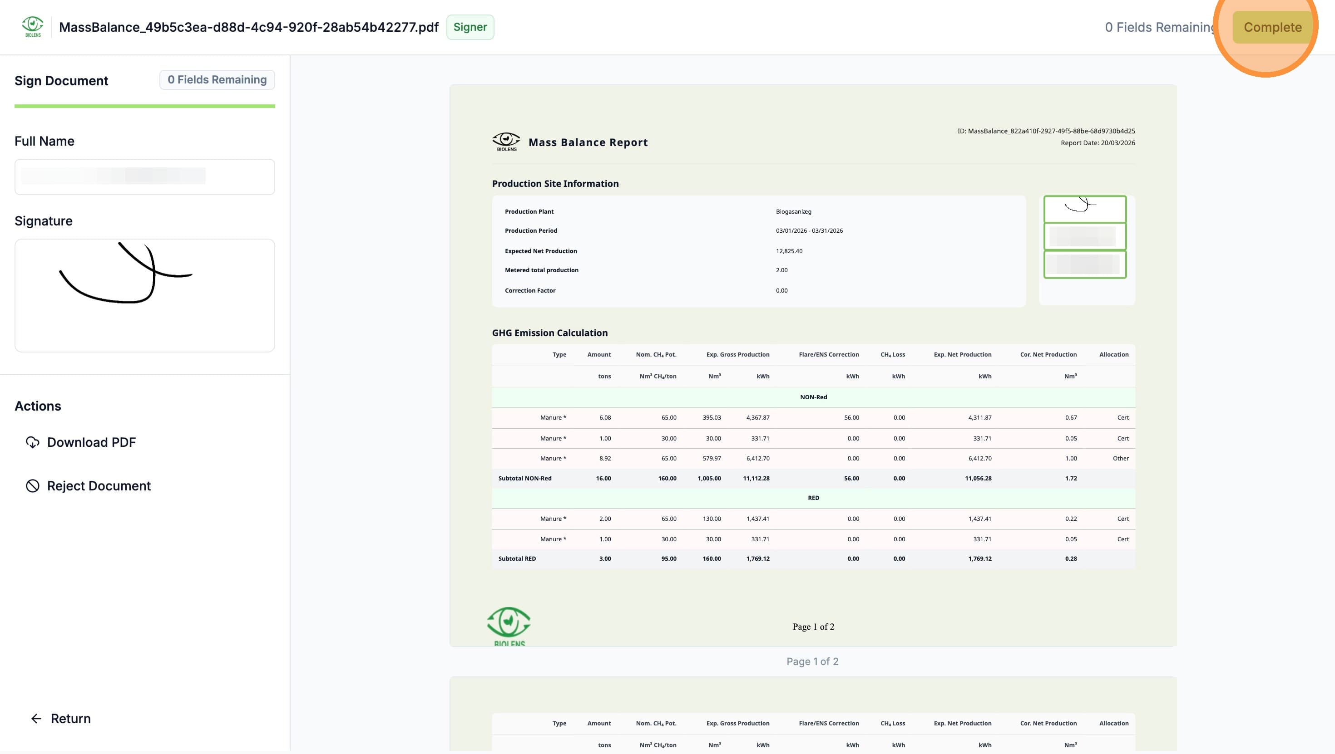
Task: Click the Download PDF cloud icon
Action: (33, 442)
